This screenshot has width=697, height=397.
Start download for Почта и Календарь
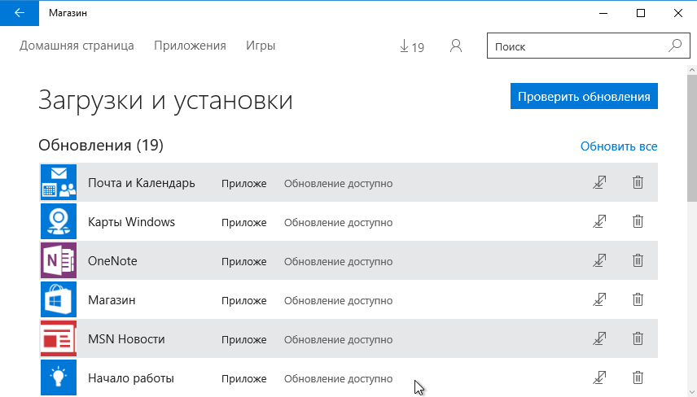click(600, 183)
